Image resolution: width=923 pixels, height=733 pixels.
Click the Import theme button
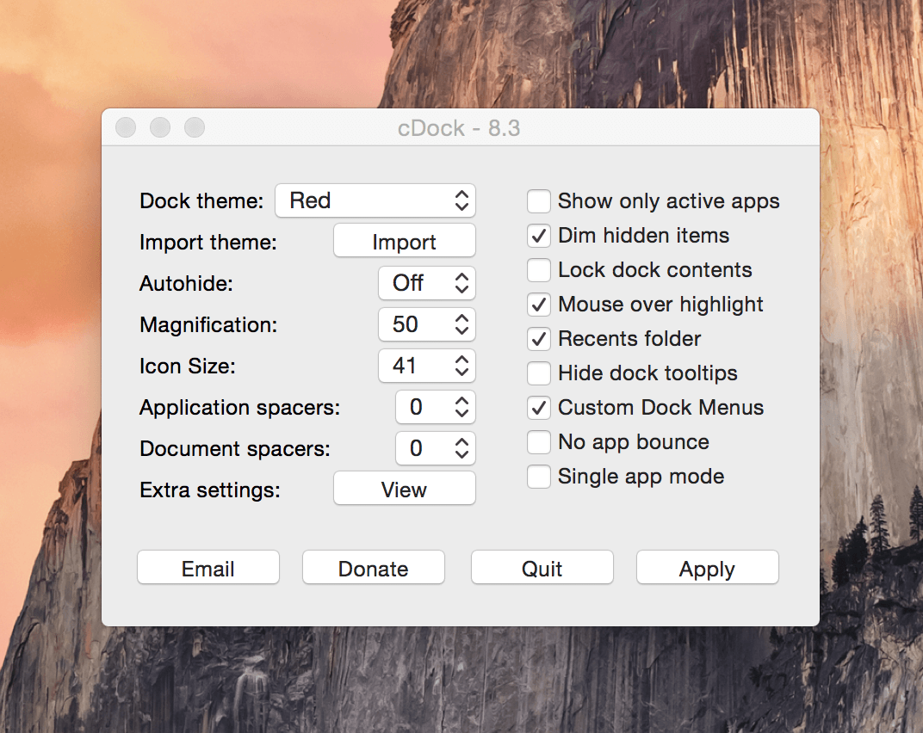(405, 241)
